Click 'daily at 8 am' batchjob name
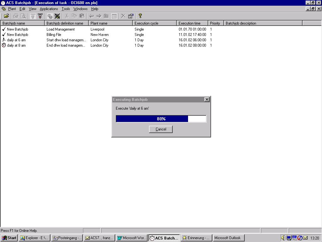322x242 pixels. 16,45
